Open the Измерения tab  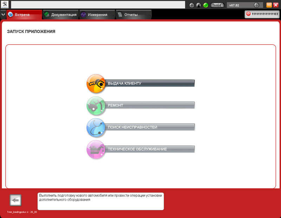coord(97,15)
